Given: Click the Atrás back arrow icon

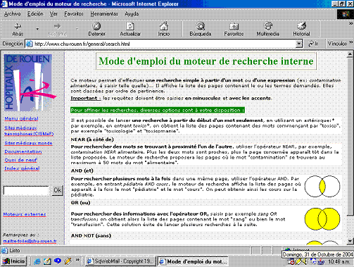Looking at the screenshot, I should click(x=18, y=26).
